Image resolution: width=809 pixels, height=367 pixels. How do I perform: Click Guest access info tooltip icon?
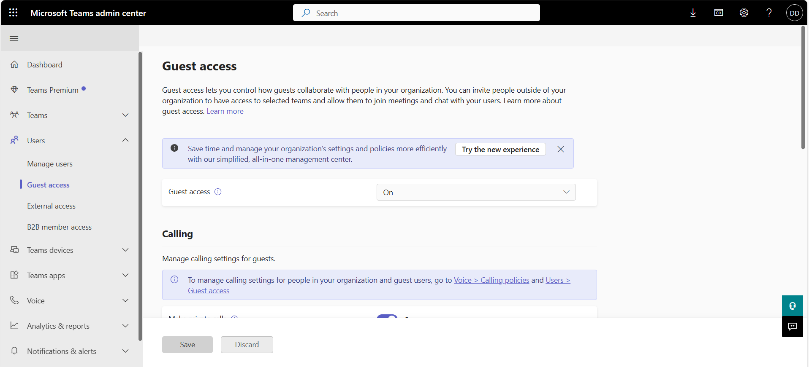218,192
